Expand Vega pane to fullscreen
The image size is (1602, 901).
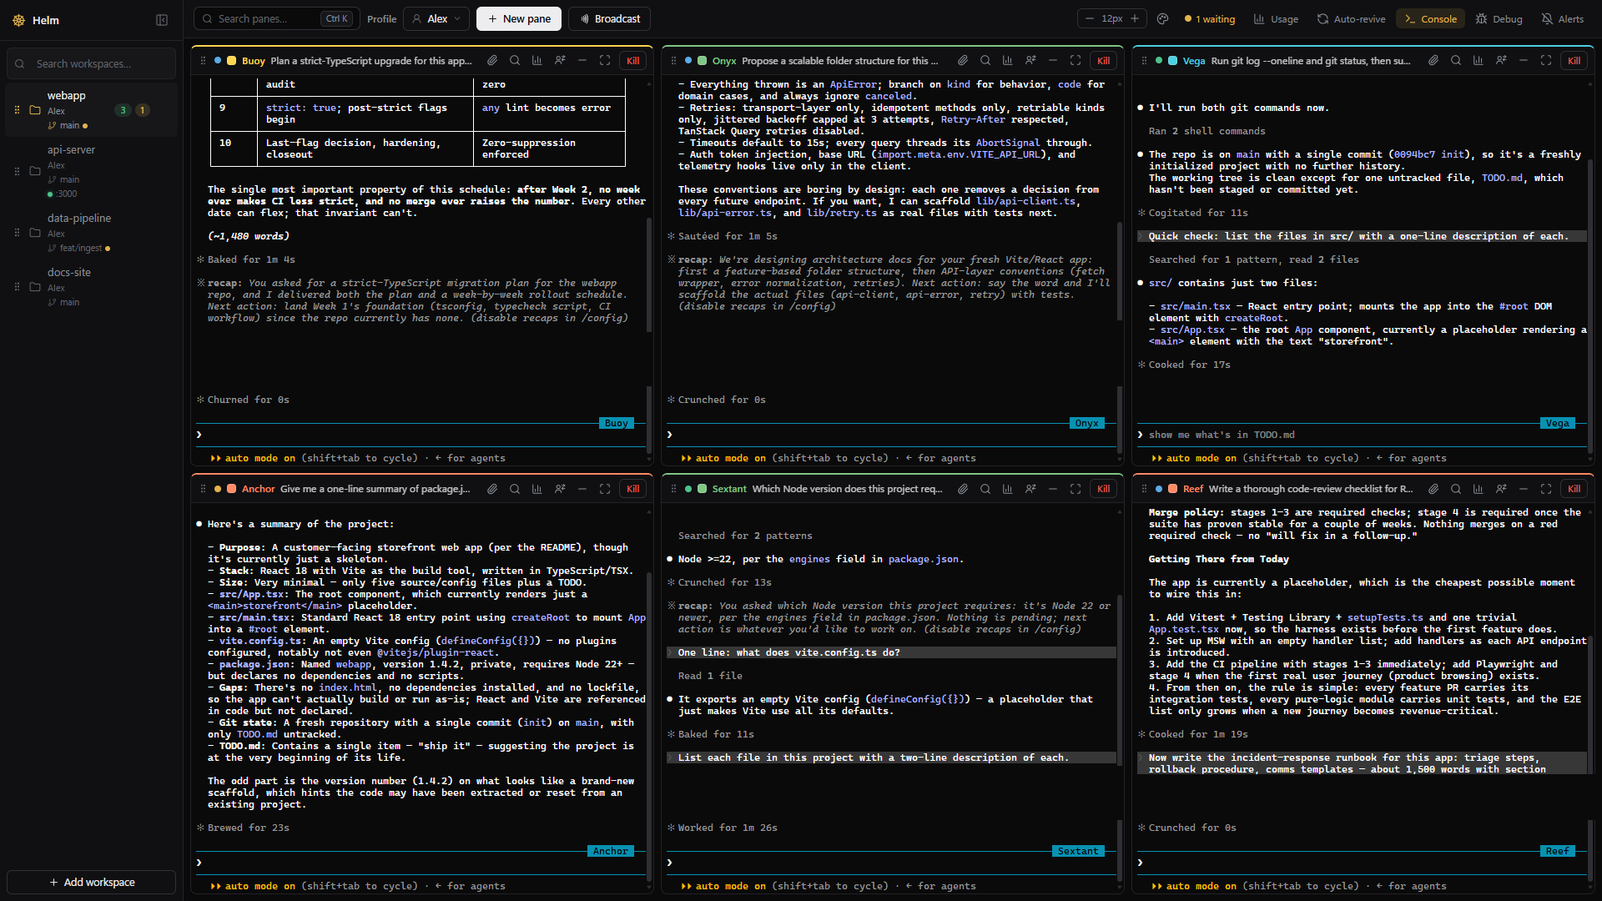(x=1546, y=60)
